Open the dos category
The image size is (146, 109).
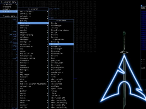[33, 49]
